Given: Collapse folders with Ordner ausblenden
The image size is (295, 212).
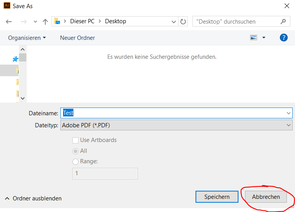Looking at the screenshot, I should tap(33, 198).
